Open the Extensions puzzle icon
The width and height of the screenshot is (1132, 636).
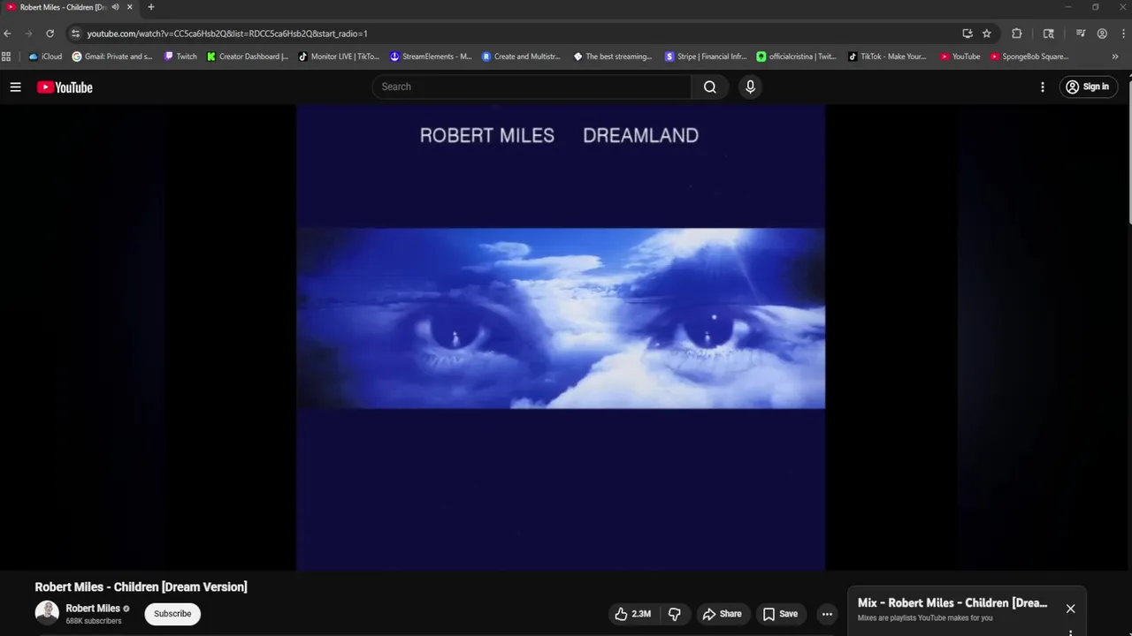(x=1017, y=34)
